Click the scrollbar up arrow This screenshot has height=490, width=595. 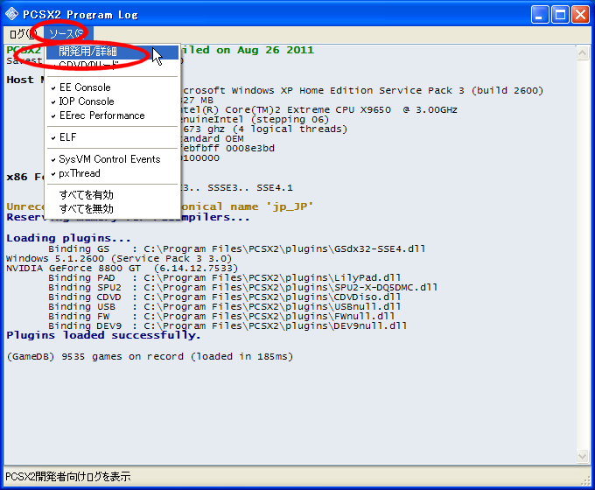(x=582, y=53)
